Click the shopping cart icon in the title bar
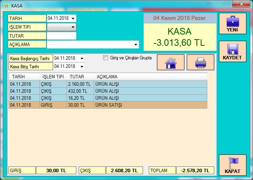The width and height of the screenshot is (253, 180). click(x=6, y=6)
